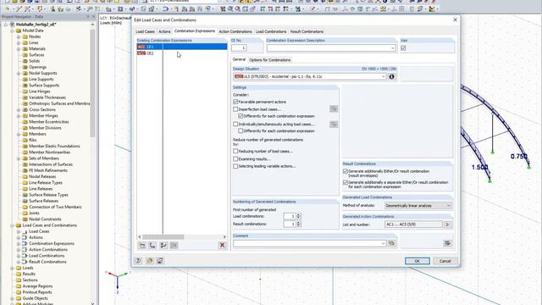Click FE Mesh Refinements folder icon

click(25, 170)
